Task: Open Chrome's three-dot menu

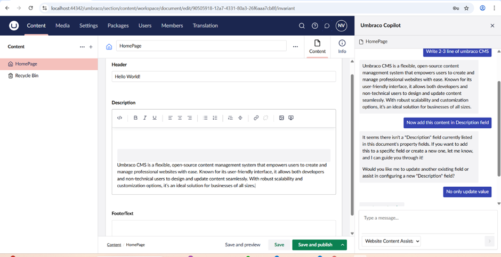Action: tap(494, 8)
